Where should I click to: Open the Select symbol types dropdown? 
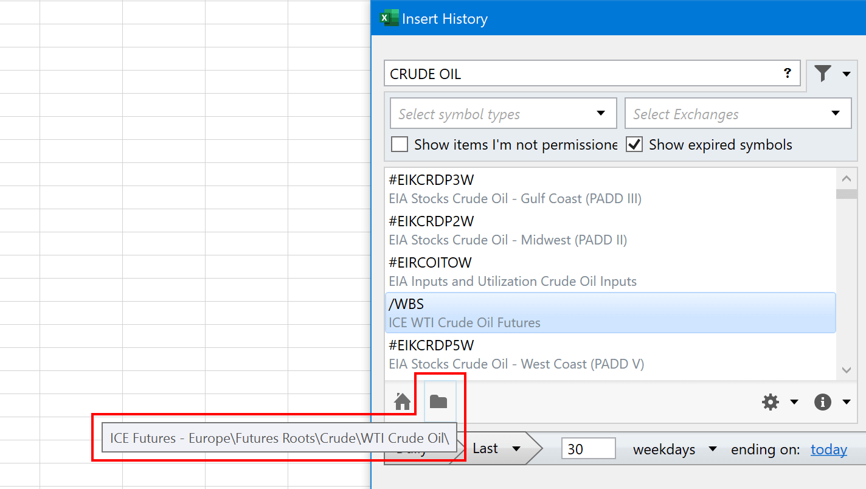click(x=504, y=114)
